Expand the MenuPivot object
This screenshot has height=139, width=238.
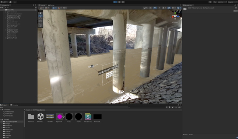(x=6, y=38)
